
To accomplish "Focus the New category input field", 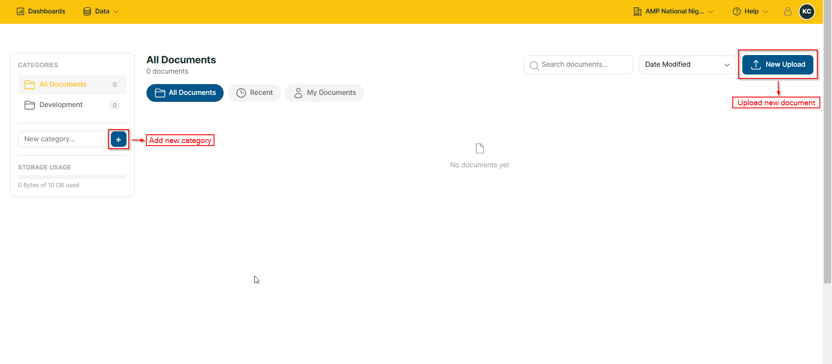I will pos(62,139).
